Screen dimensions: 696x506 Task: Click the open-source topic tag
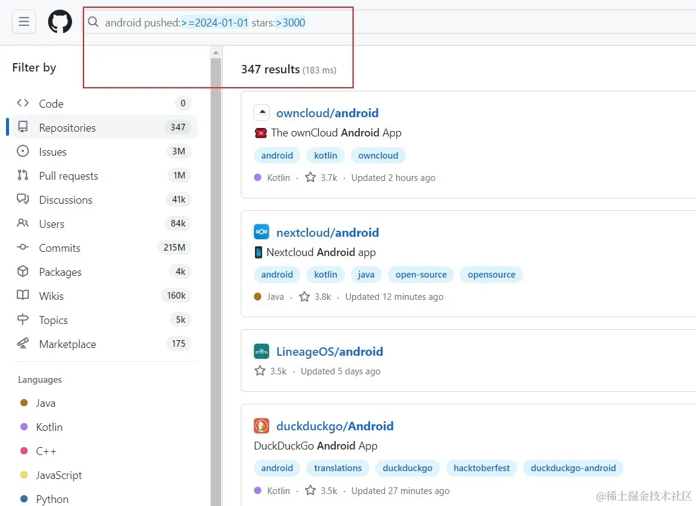pyautogui.click(x=421, y=275)
